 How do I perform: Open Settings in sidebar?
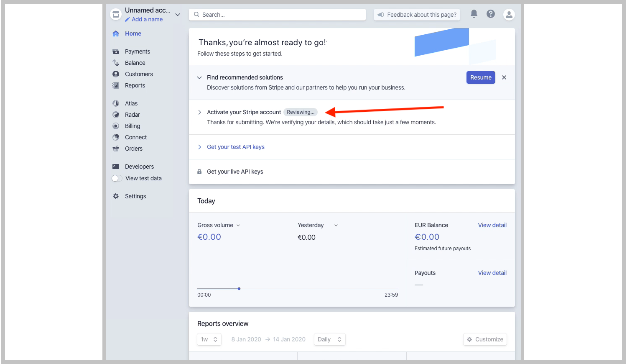point(135,196)
